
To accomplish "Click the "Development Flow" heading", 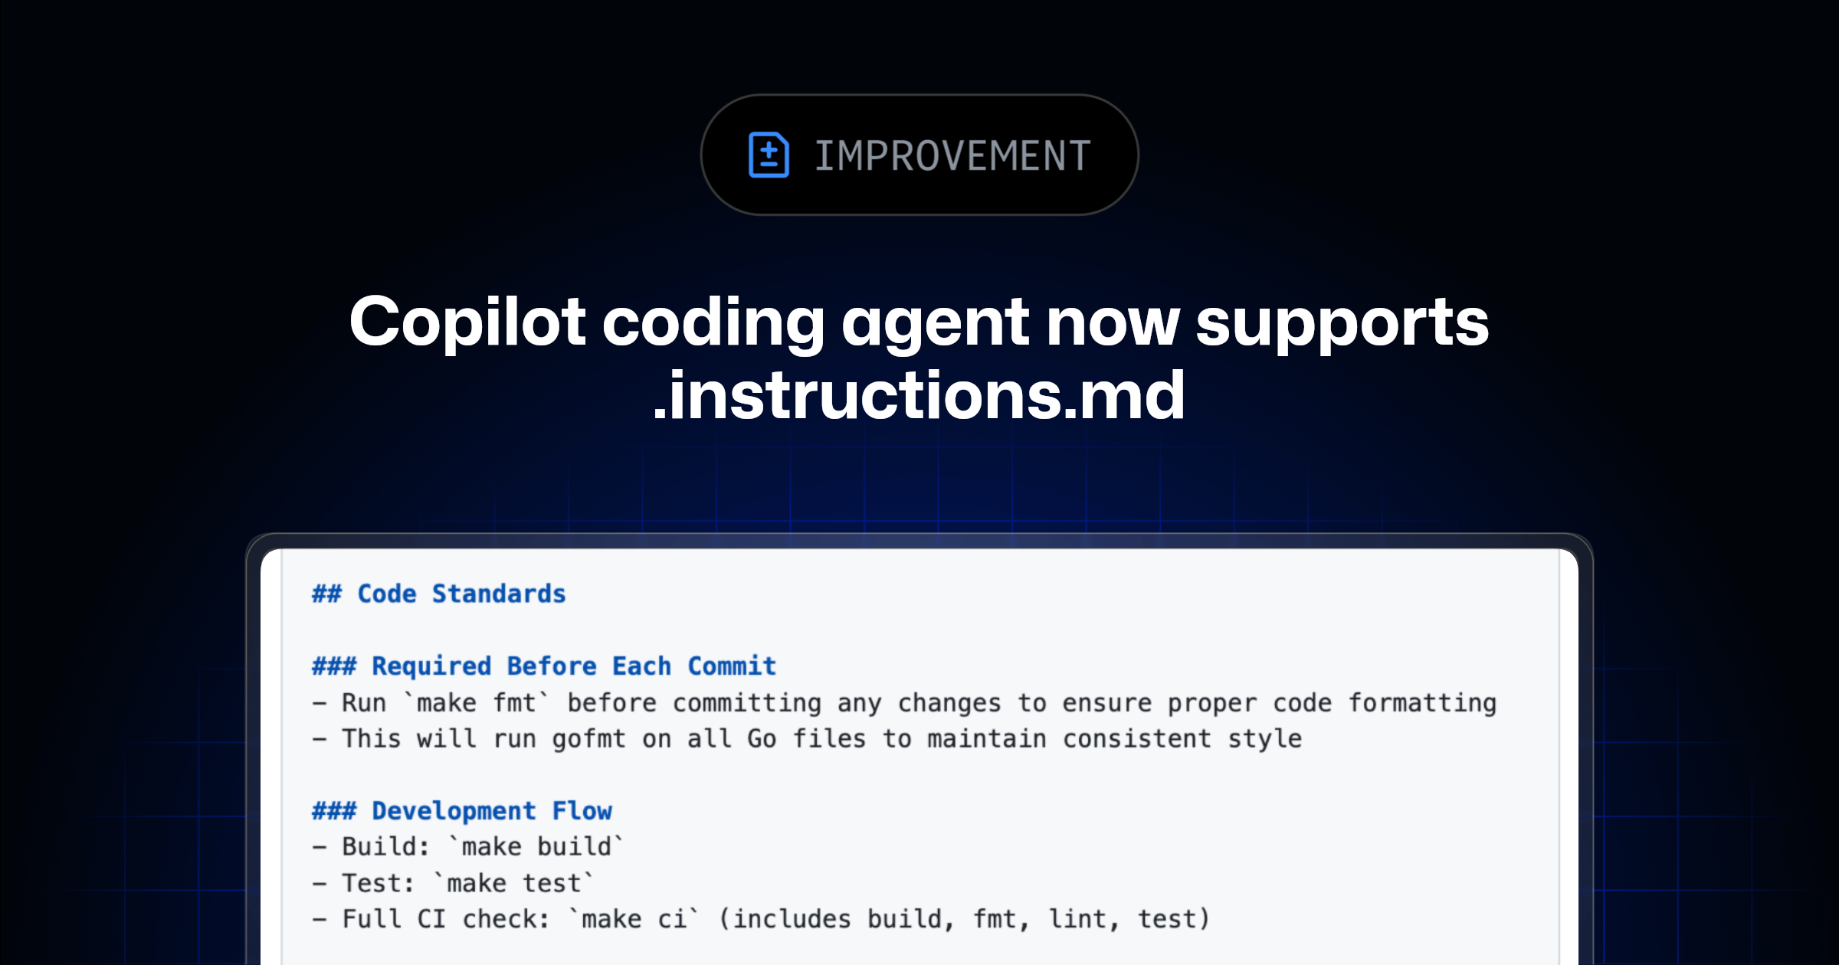I will (492, 810).
